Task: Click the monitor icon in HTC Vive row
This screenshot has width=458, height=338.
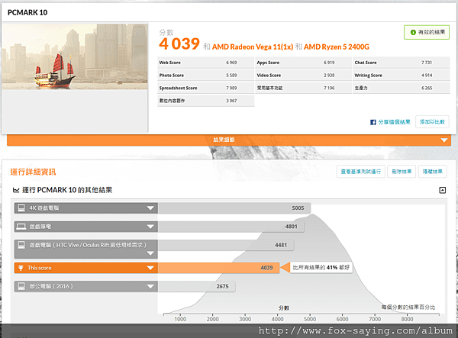Action: pyautogui.click(x=21, y=245)
